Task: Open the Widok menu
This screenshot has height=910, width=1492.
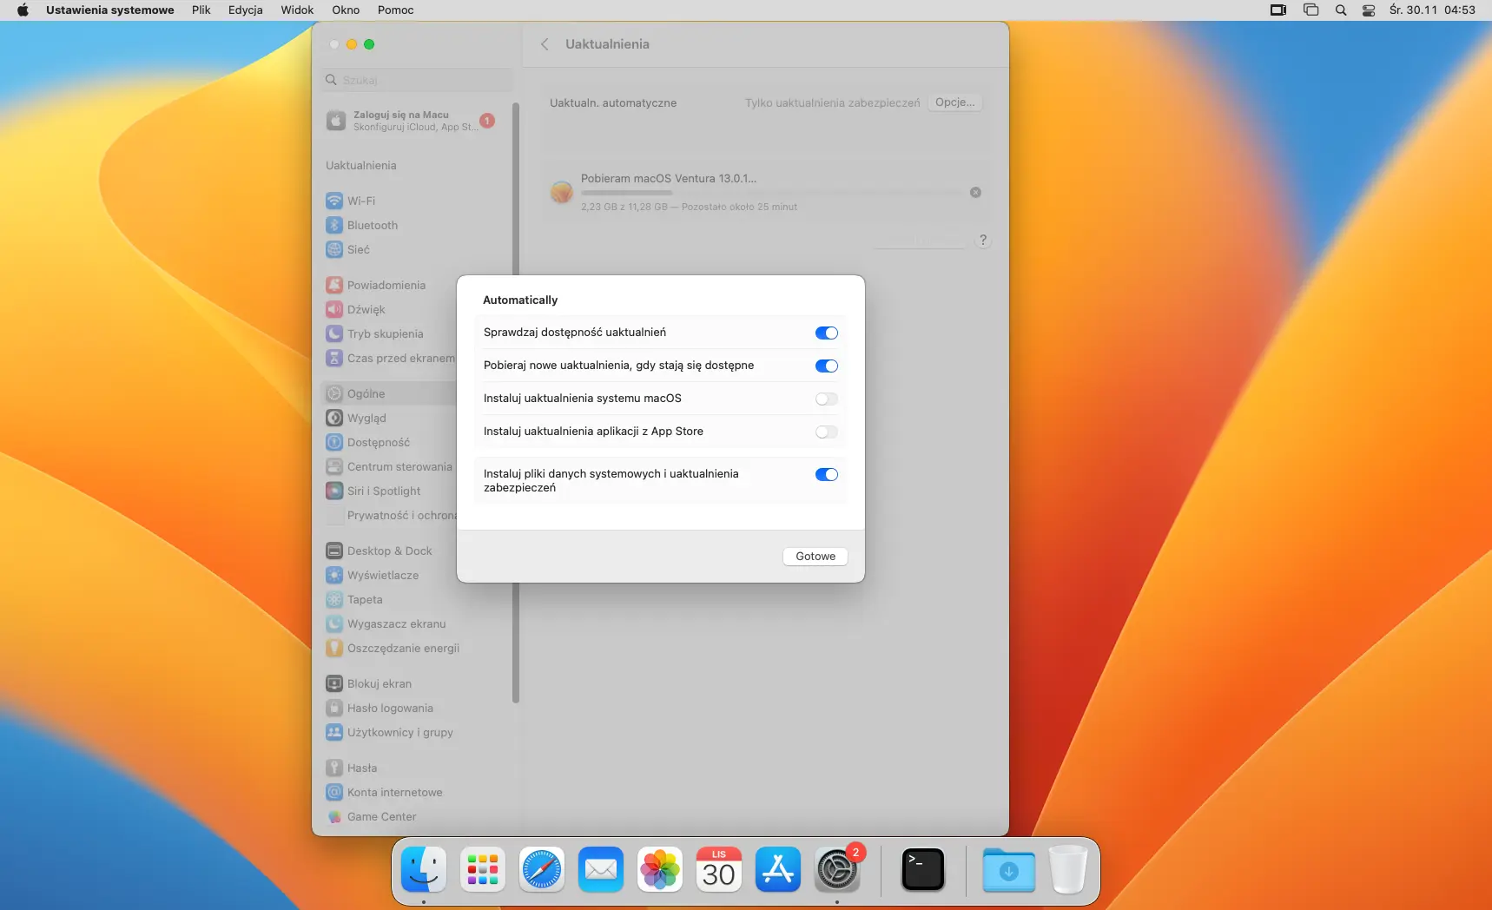Action: (297, 10)
